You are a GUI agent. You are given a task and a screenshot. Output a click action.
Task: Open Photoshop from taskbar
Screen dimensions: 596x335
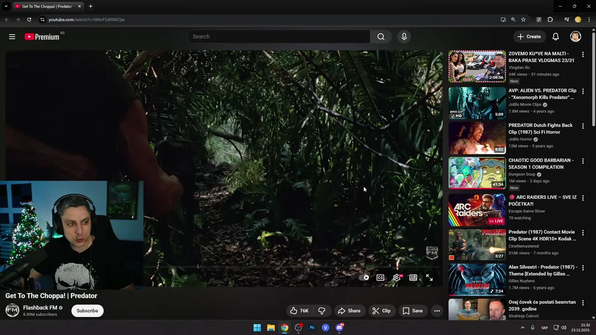(x=312, y=328)
